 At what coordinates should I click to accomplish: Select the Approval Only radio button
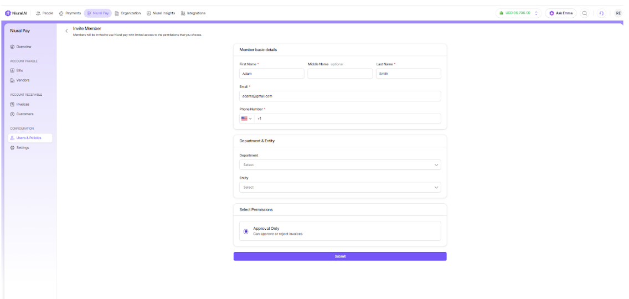pyautogui.click(x=246, y=231)
